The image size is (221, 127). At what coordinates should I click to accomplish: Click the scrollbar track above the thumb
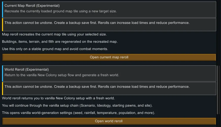click(x=218, y=33)
